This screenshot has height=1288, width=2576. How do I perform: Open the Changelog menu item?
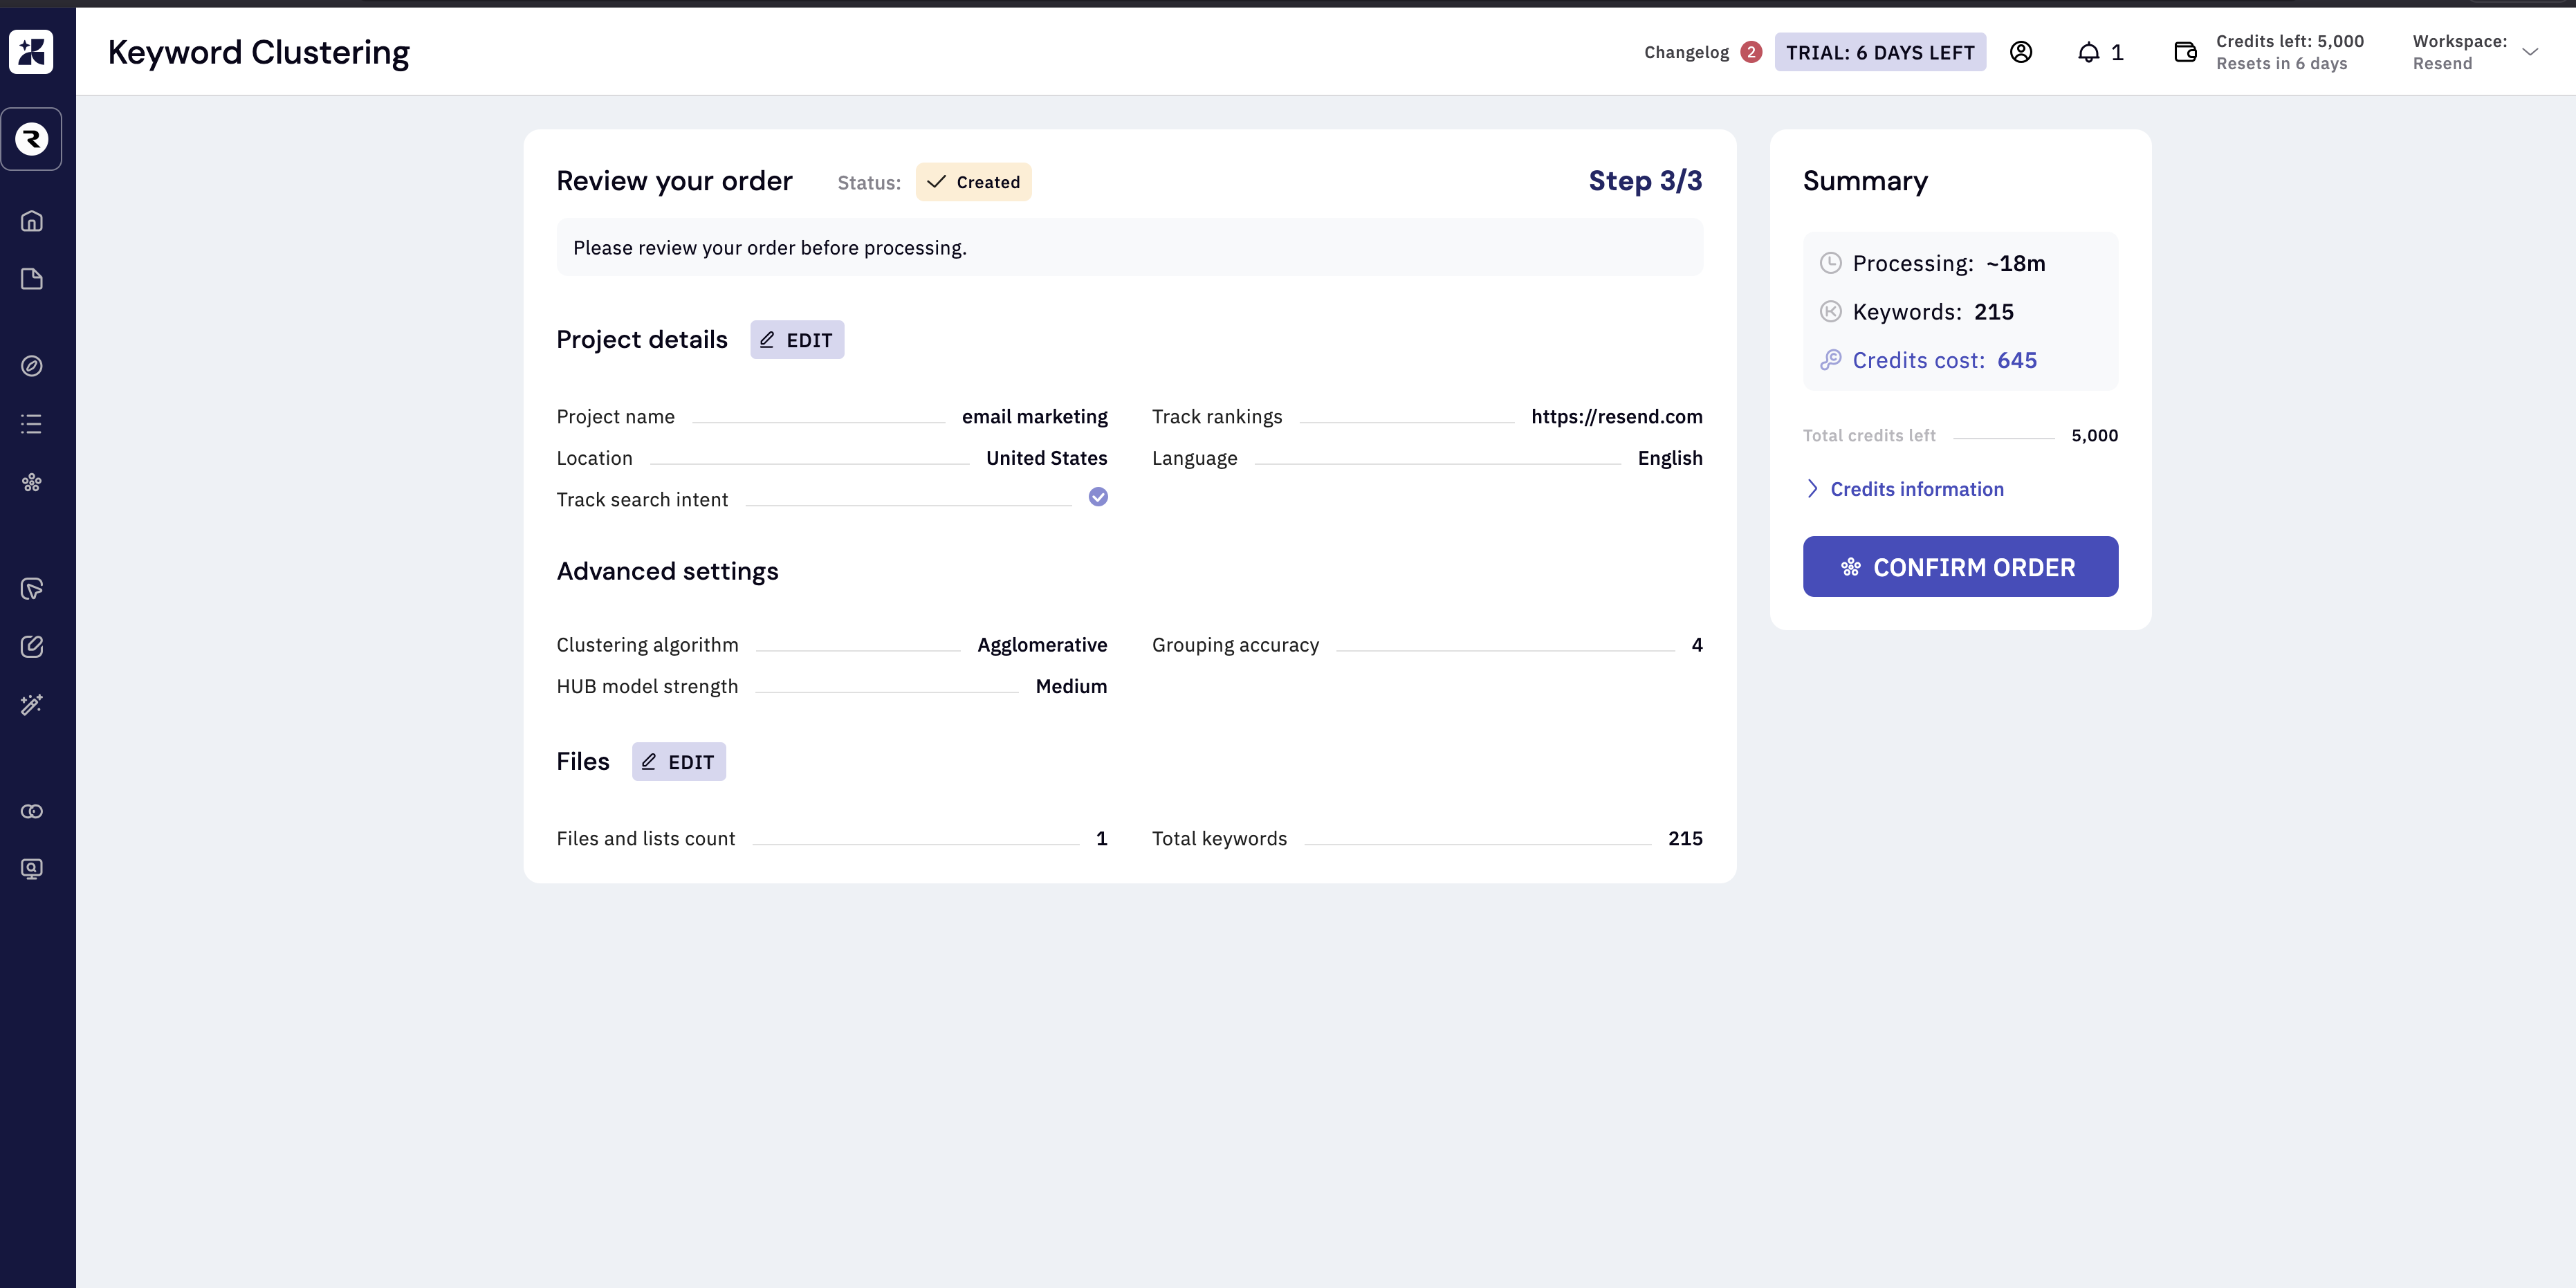tap(1686, 52)
